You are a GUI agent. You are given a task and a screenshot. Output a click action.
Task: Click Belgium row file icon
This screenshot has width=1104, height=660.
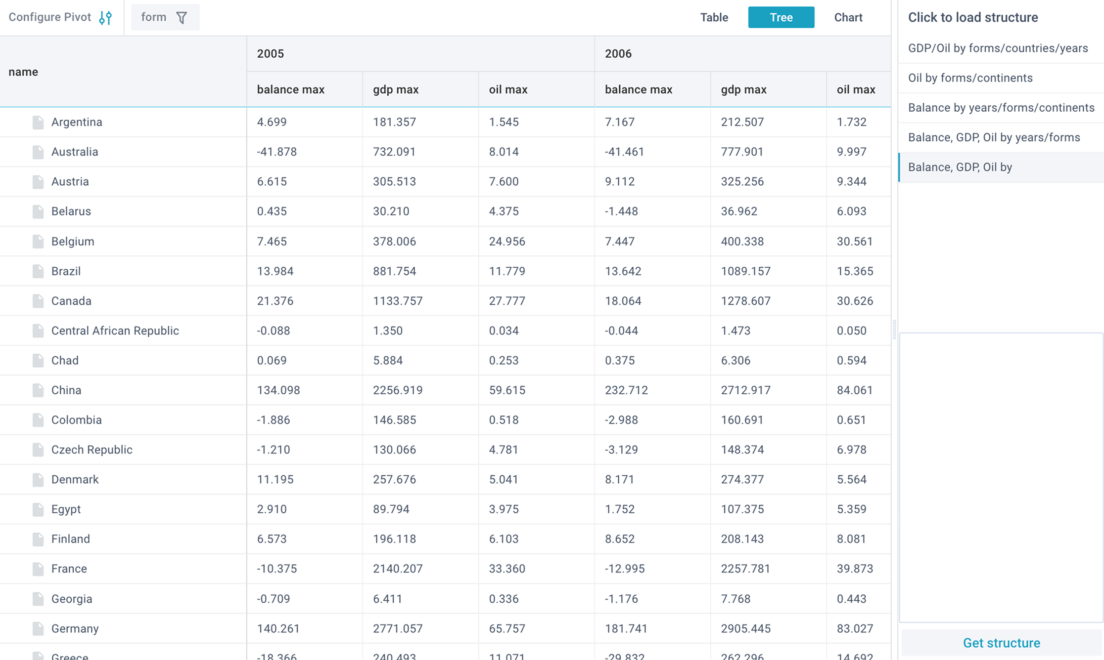coord(38,241)
